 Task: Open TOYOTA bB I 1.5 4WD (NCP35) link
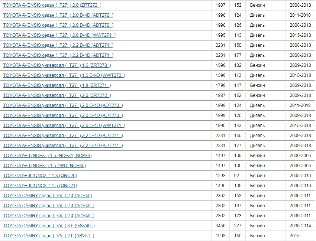pos(45,166)
